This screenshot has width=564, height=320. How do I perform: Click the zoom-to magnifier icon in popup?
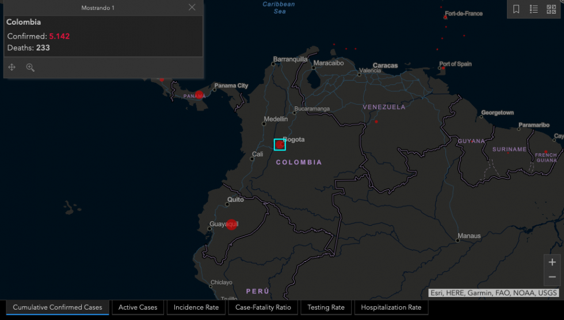(x=30, y=67)
